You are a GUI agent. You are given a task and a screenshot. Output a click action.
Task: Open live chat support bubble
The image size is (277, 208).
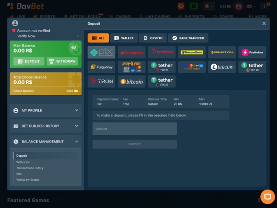tap(268, 197)
